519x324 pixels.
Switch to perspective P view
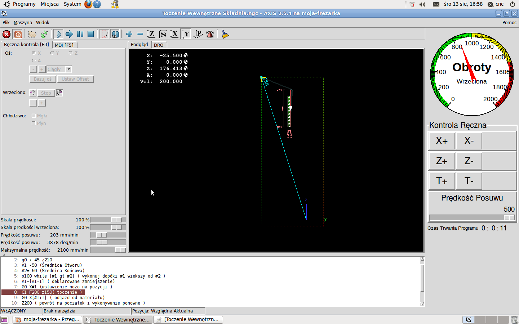coord(198,34)
